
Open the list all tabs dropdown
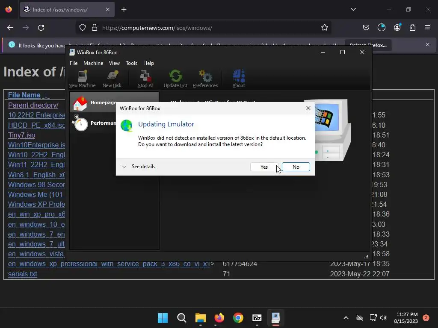point(353,9)
